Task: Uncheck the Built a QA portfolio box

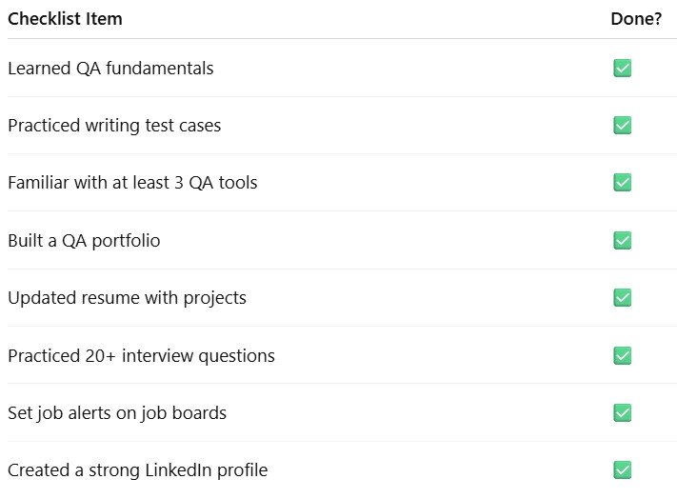Action: [622, 240]
